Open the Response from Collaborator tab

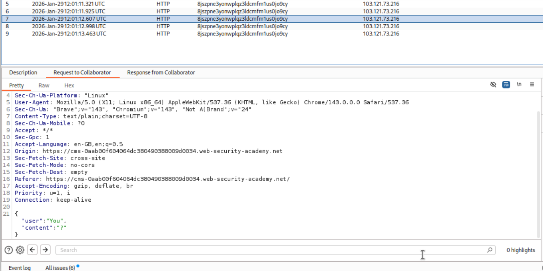click(x=161, y=72)
